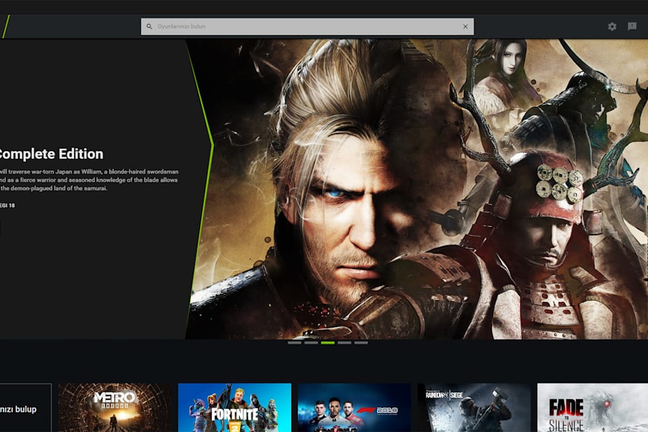This screenshot has height=432, width=648.
Task: Select first carousel indicator dash
Action: 294,343
